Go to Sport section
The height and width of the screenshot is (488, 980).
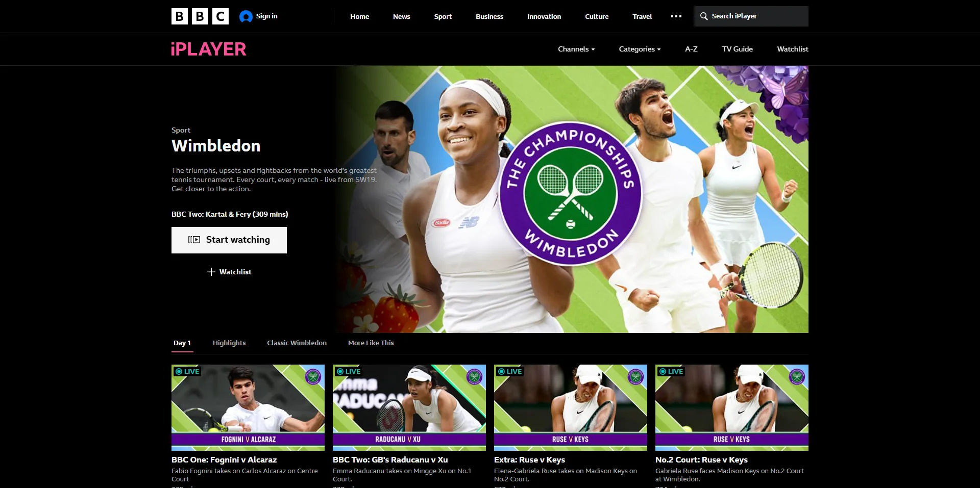443,16
